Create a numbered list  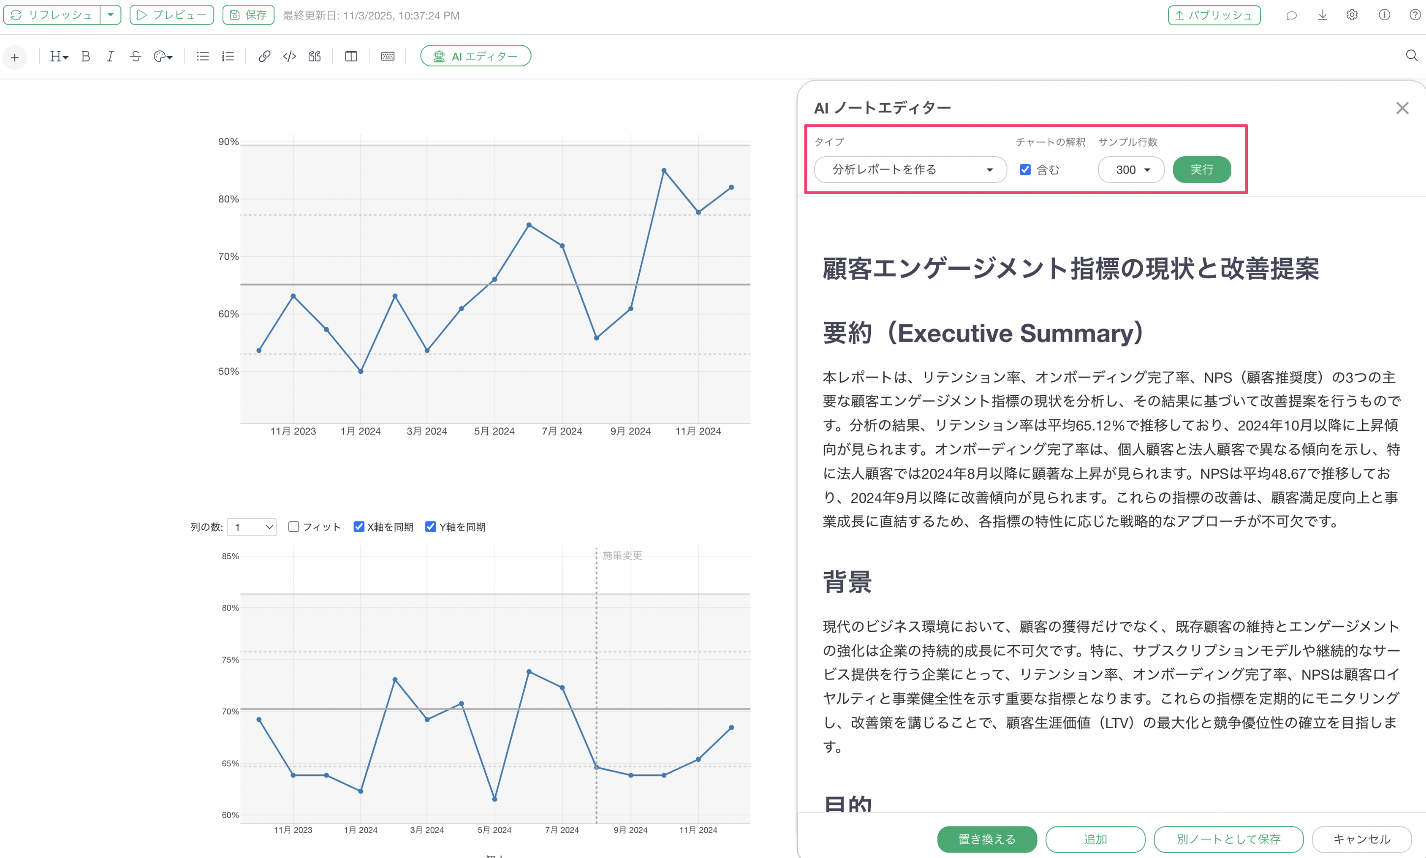pos(228,56)
